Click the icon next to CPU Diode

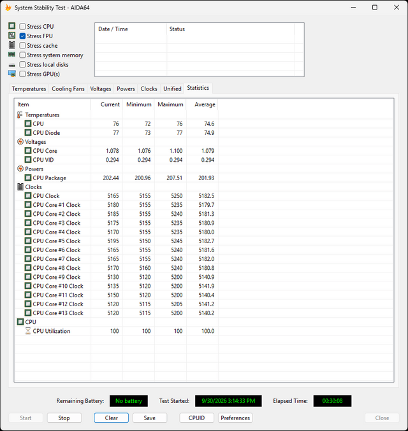pyautogui.click(x=28, y=132)
